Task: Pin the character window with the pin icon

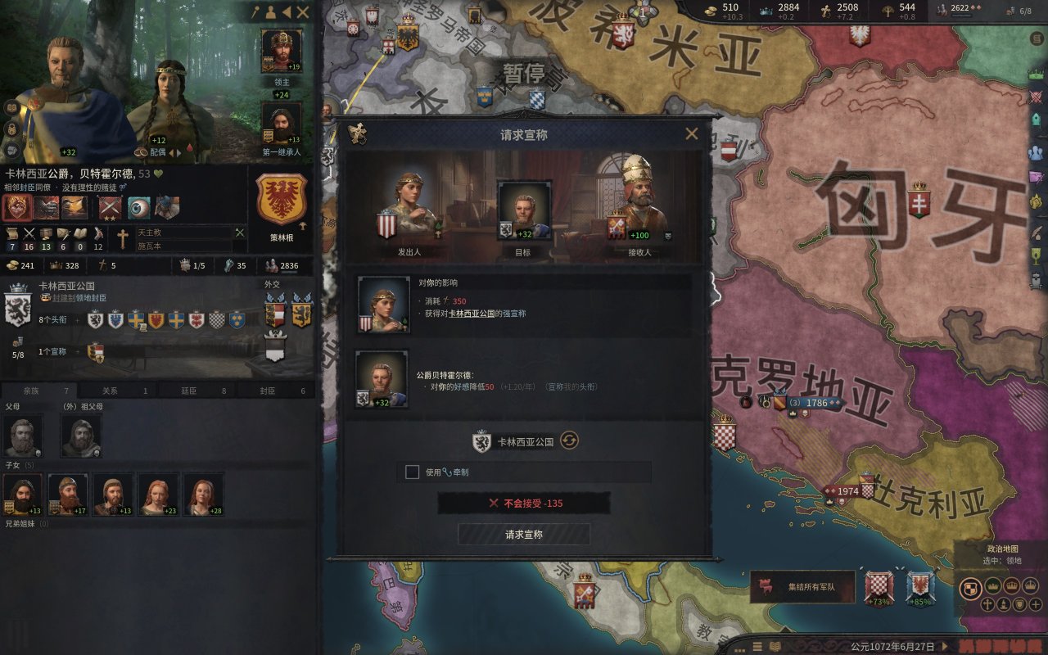Action: [x=255, y=12]
